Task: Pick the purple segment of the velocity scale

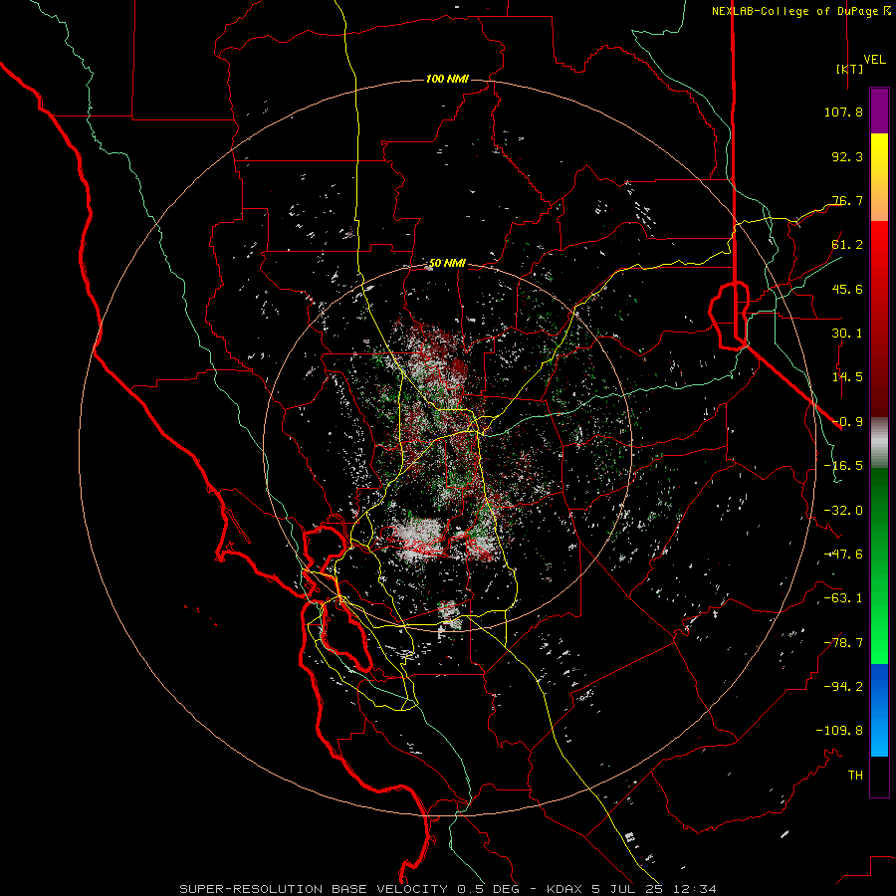Action: coord(879,112)
